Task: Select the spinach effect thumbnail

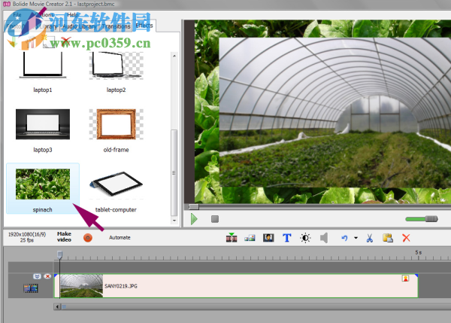Action: click(x=43, y=188)
